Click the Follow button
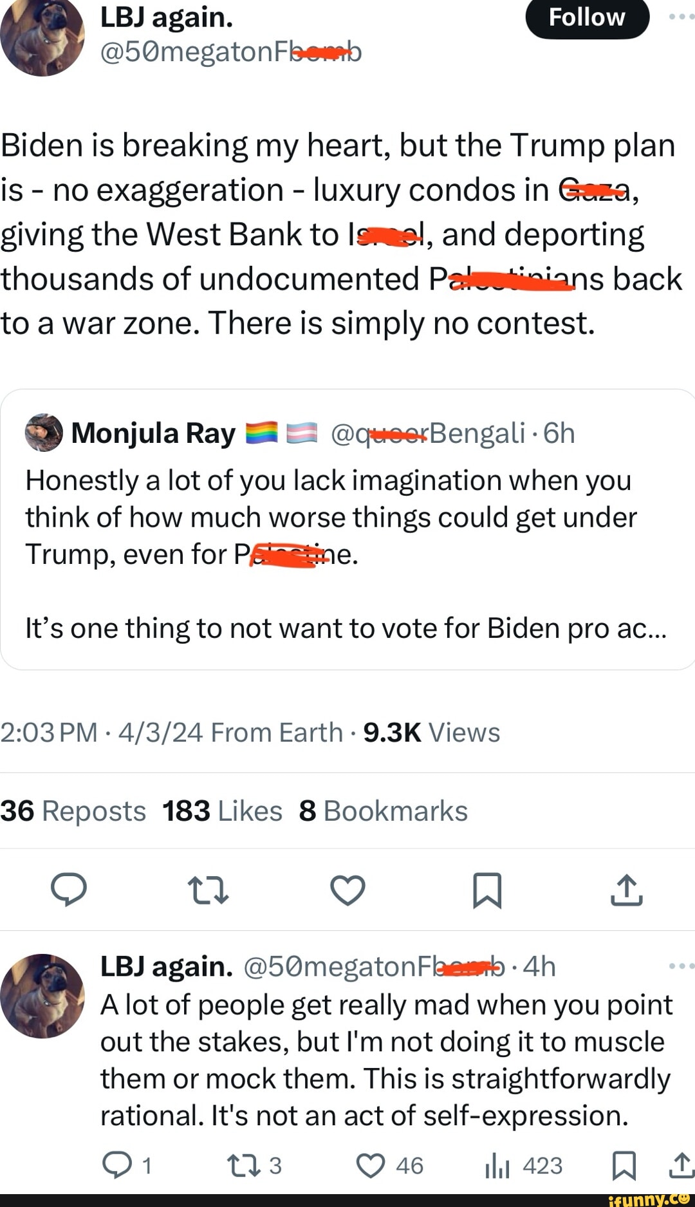Screen dimensions: 695x1207 tap(587, 17)
